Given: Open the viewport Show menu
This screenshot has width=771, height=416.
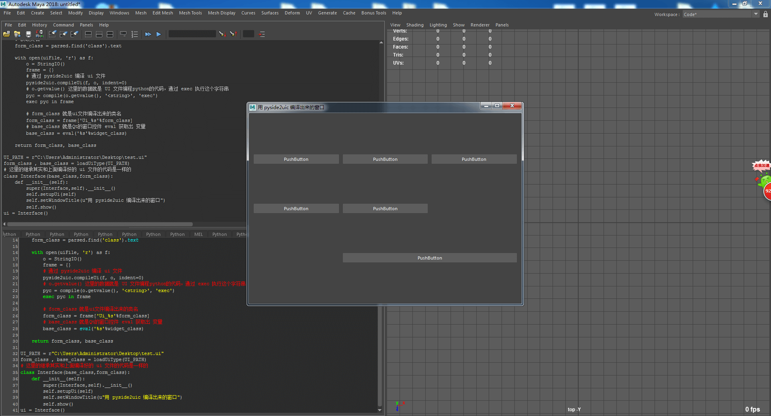Looking at the screenshot, I should (459, 25).
